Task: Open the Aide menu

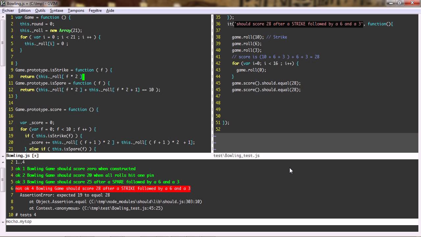Action: coord(110,11)
